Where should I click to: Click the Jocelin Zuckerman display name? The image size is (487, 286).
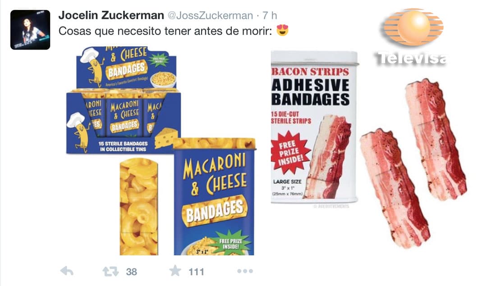[x=111, y=15]
